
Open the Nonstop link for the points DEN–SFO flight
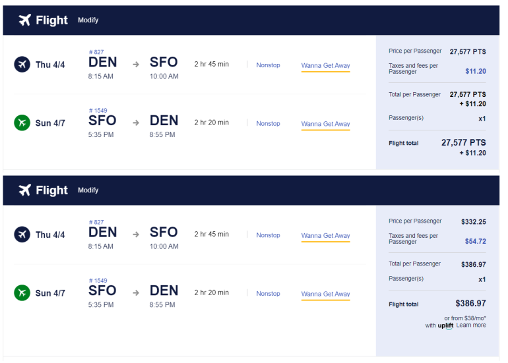coord(268,65)
